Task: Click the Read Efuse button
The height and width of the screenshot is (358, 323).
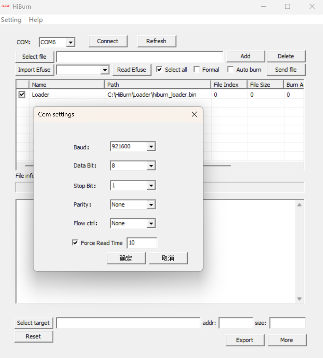Action: [132, 70]
